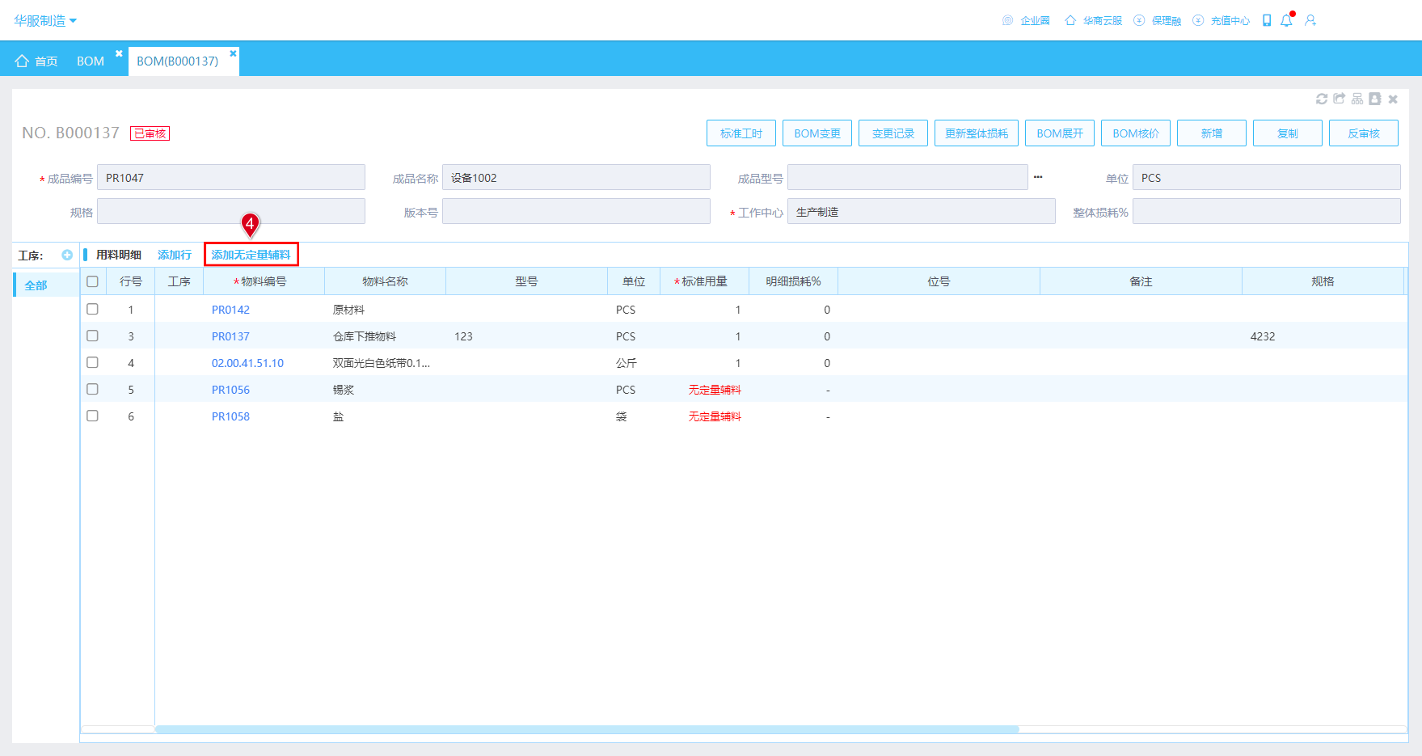Click the BOM展开 button
Screen dimensions: 1422x756
tap(1060, 133)
